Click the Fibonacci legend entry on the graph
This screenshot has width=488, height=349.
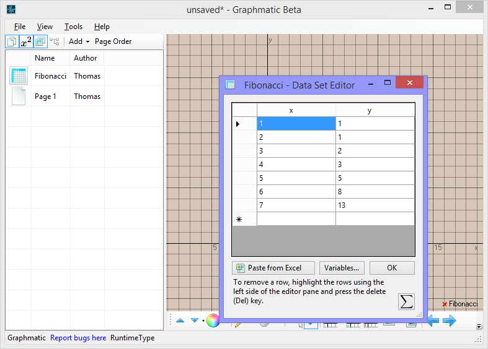click(x=460, y=304)
